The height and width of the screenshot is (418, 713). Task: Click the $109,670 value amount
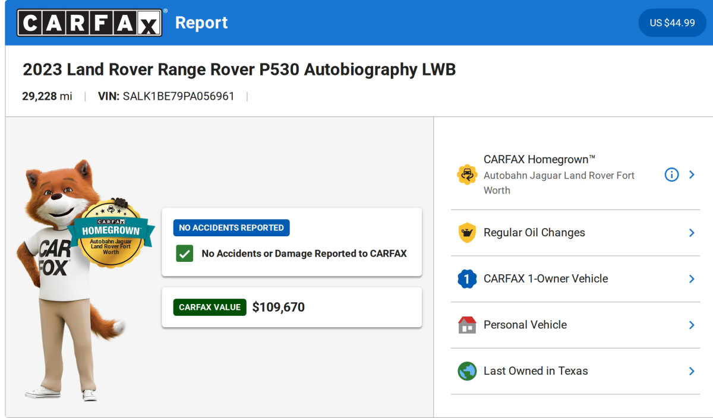pyautogui.click(x=278, y=307)
